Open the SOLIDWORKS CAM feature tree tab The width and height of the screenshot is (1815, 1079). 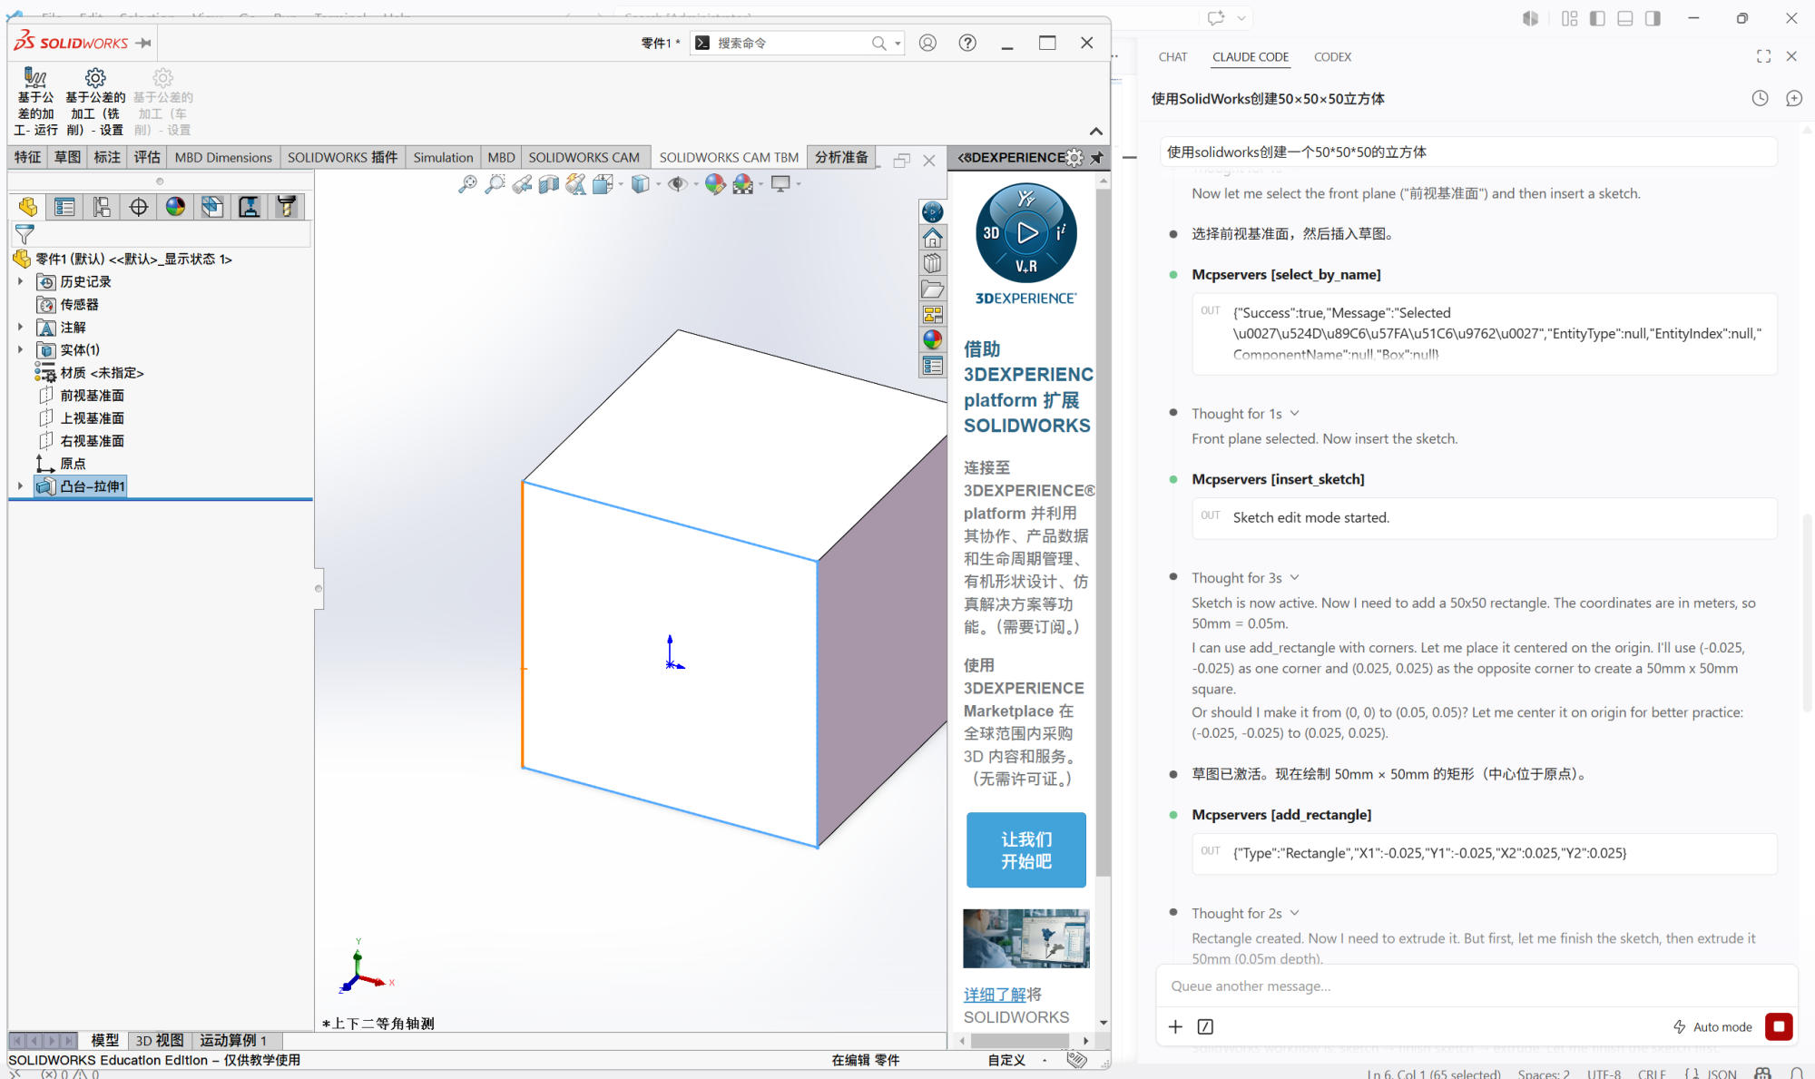click(212, 207)
